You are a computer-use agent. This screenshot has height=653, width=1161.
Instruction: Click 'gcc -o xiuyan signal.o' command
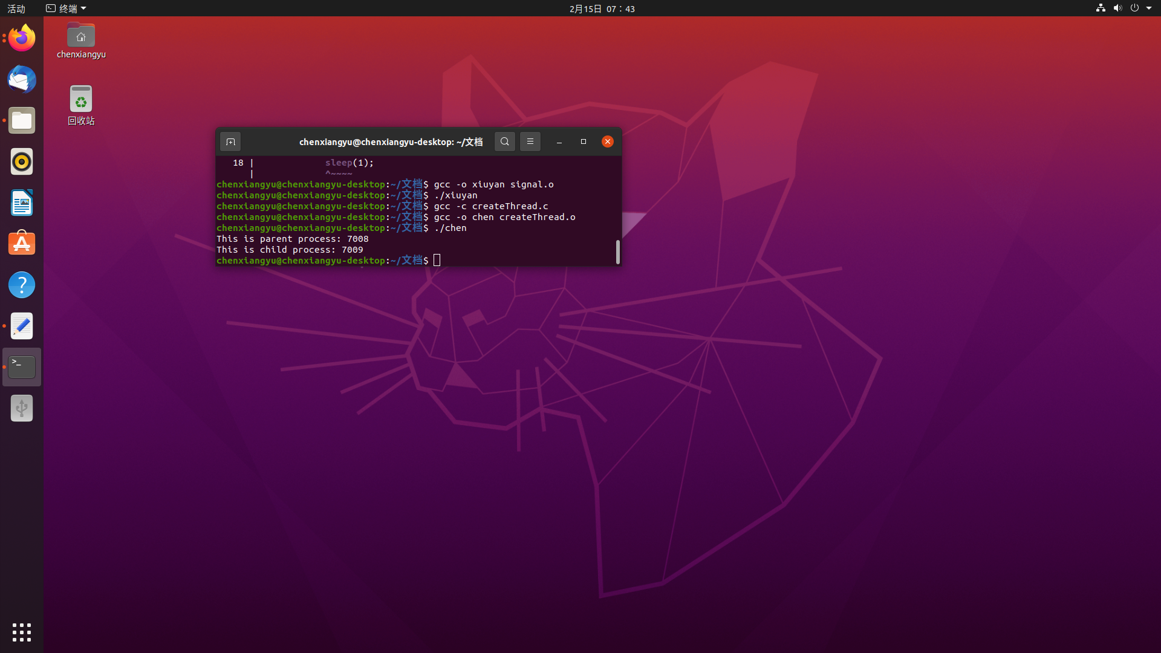pyautogui.click(x=493, y=184)
